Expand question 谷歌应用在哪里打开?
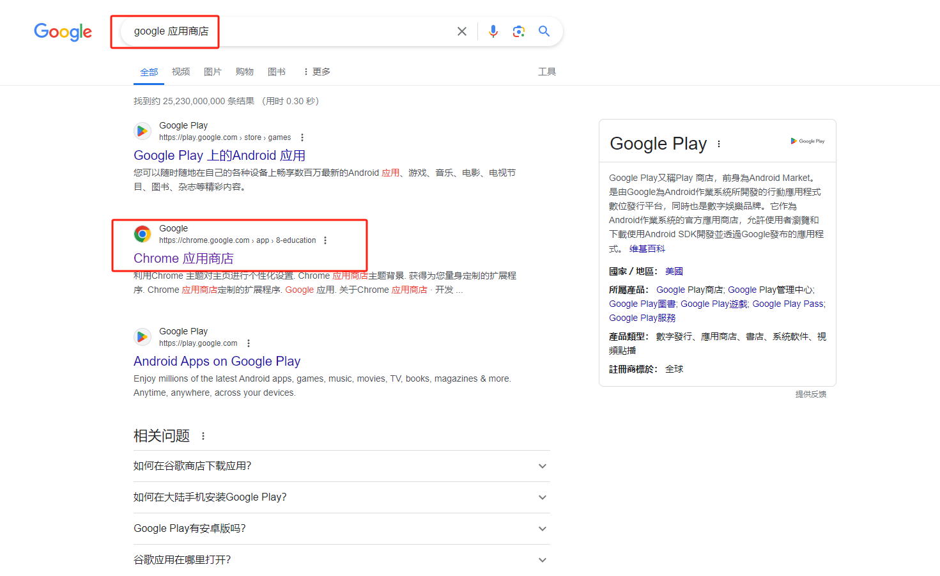This screenshot has width=940, height=576. click(341, 560)
